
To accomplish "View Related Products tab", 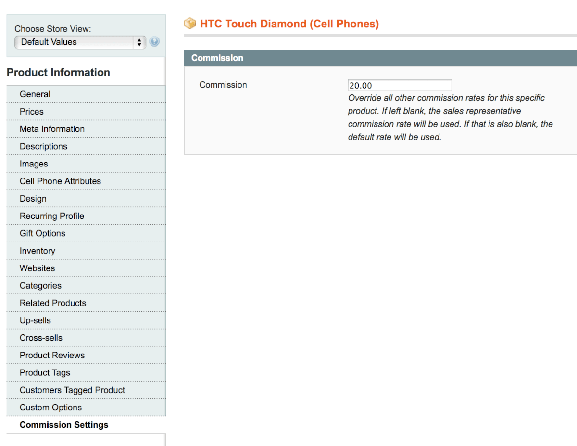I will tap(53, 303).
